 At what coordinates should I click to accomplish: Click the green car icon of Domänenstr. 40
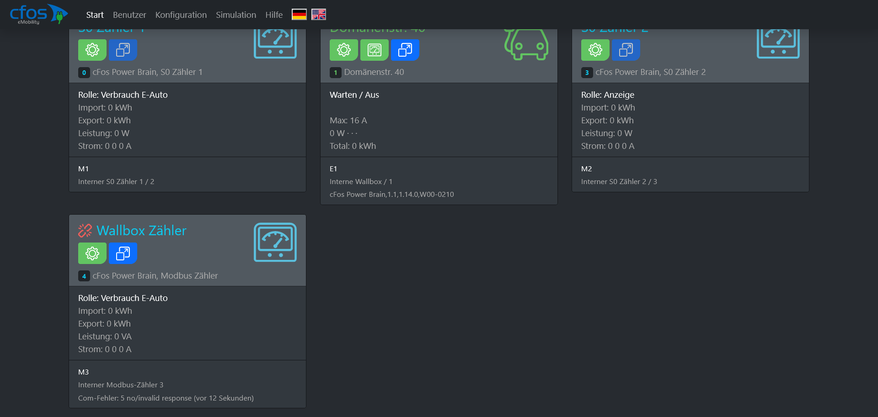tap(526, 44)
